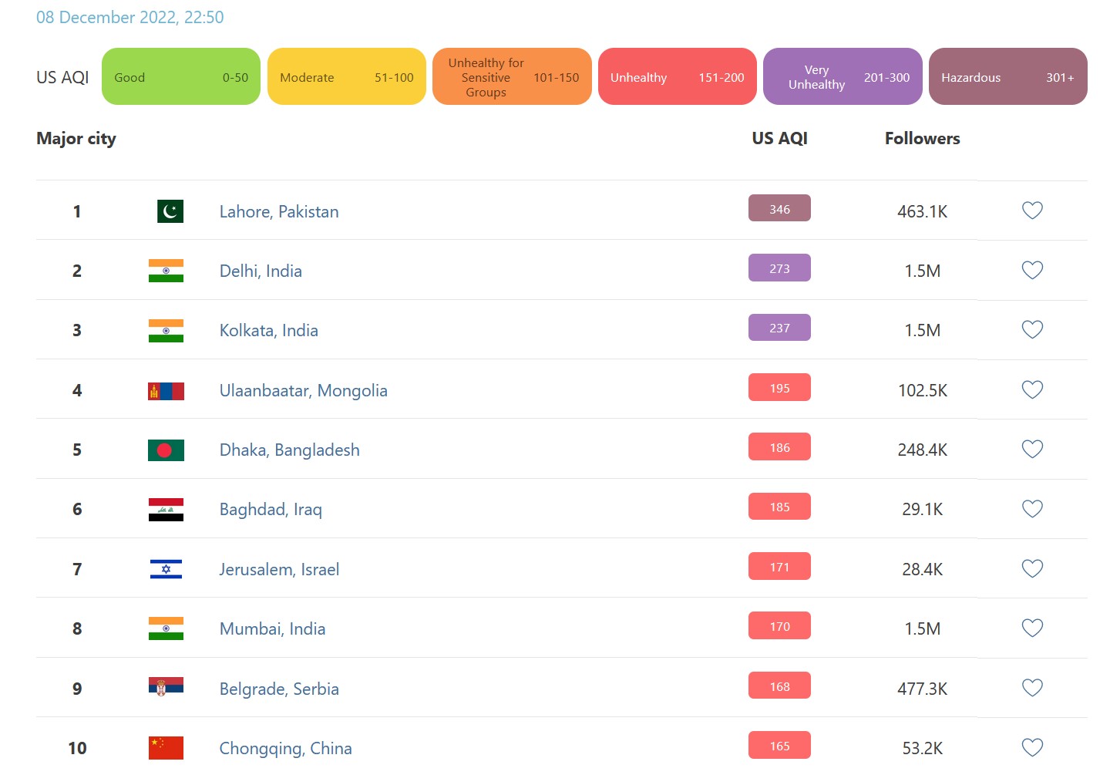Open the Lahore, Pakistan city link
This screenshot has height=775, width=1110.
pos(279,212)
